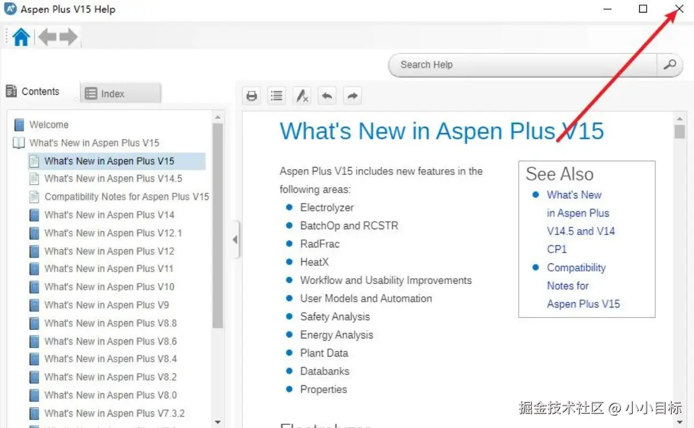Click book icon beside What's New V11
Viewport: 694px width, 428px height.
click(x=34, y=269)
